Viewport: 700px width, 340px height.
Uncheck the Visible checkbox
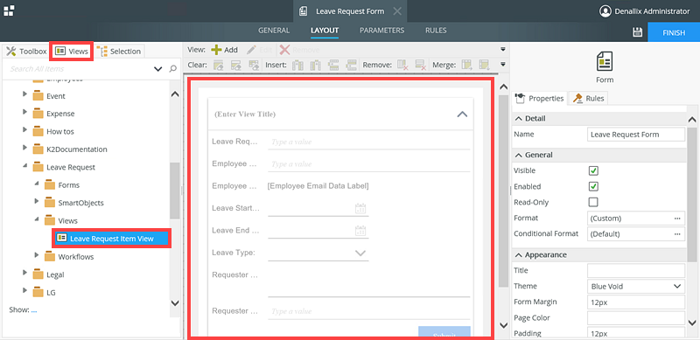click(593, 170)
